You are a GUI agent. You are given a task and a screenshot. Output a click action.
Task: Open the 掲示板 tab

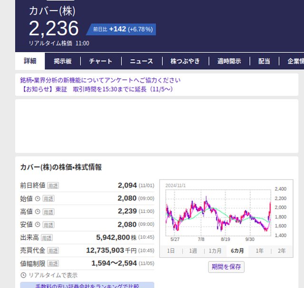tap(63, 61)
